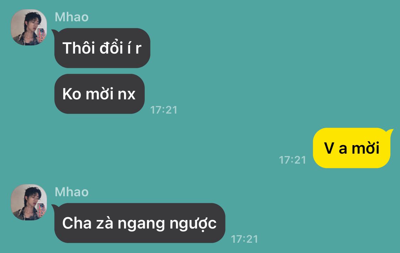The height and width of the screenshot is (253, 400).
Task: Select the yellow "V a mời" bubble
Action: (x=352, y=148)
